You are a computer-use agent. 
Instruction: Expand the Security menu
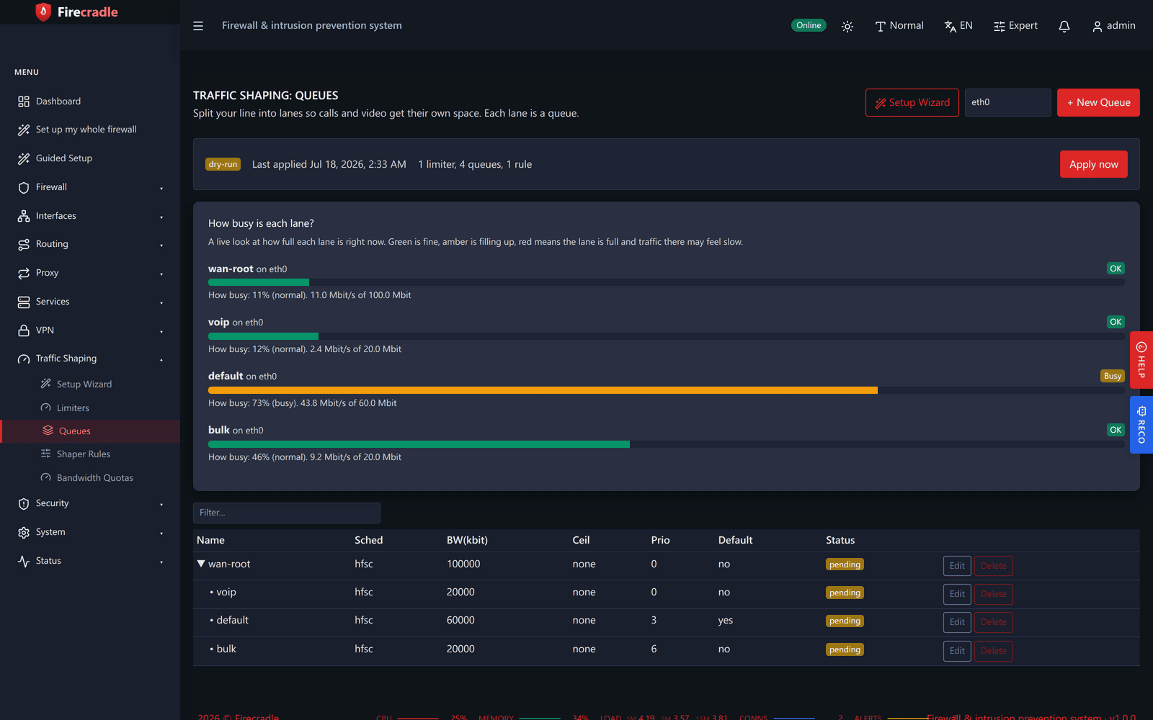click(90, 503)
